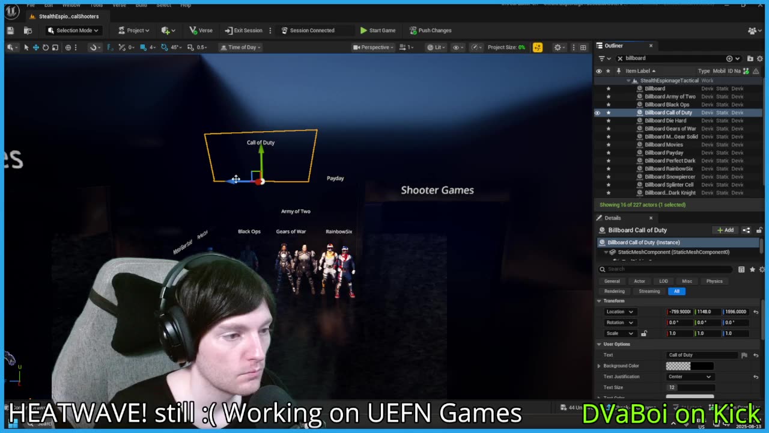This screenshot has width=769, height=433.
Task: Toggle star on Billboard Die Hard row
Action: (608, 120)
